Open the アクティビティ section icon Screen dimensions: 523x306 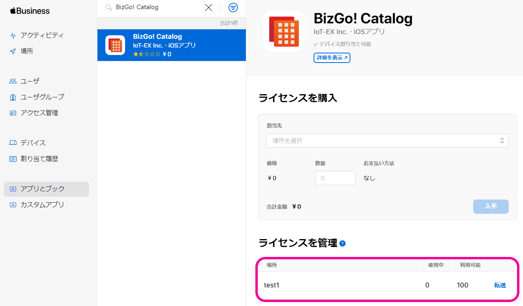coord(13,36)
